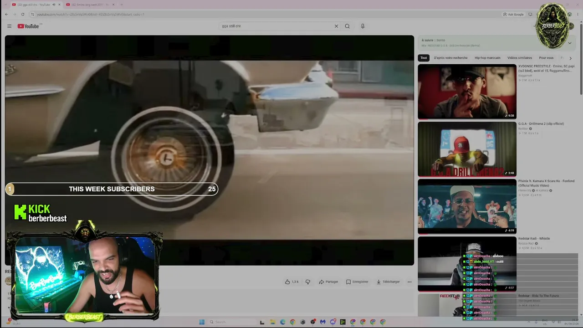583x328 pixels.
Task: Open the YouTube guide hamburger menu
Action: [9, 26]
